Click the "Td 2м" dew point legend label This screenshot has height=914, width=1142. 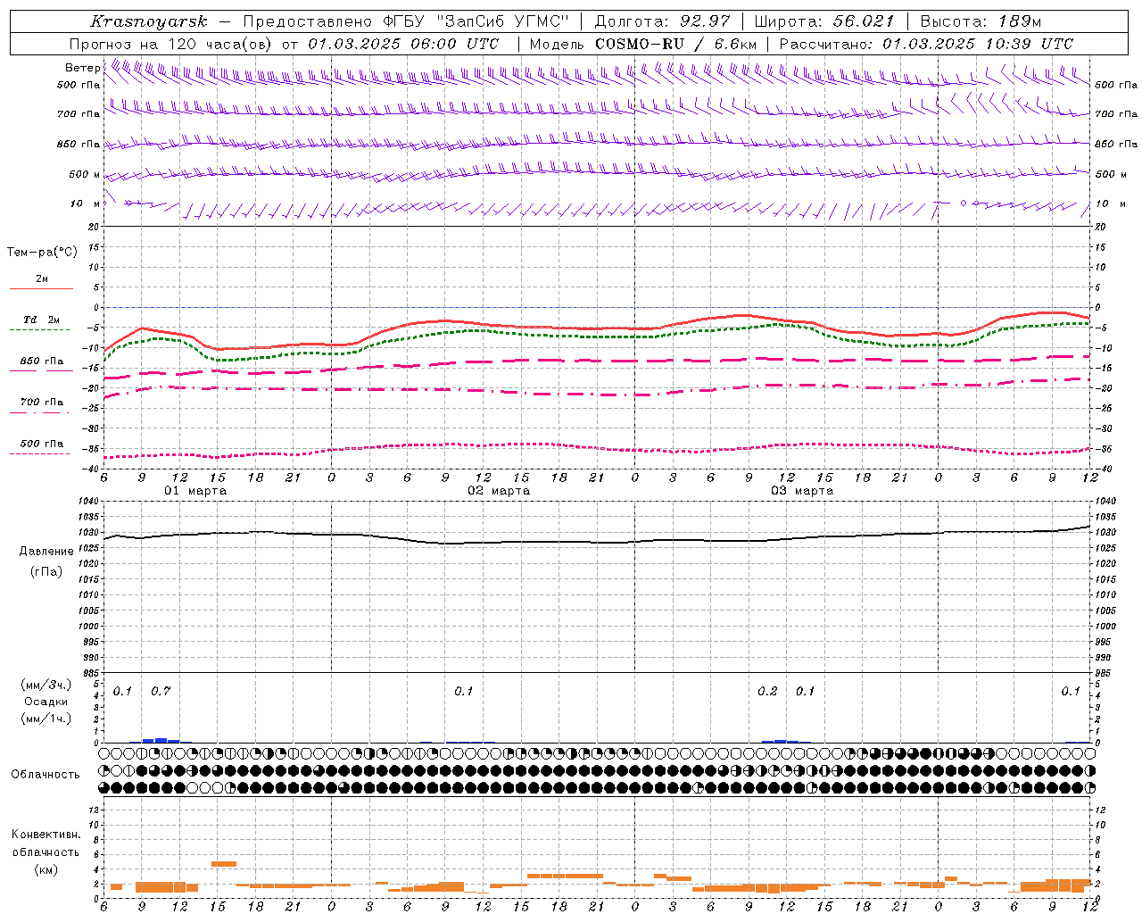(x=42, y=320)
